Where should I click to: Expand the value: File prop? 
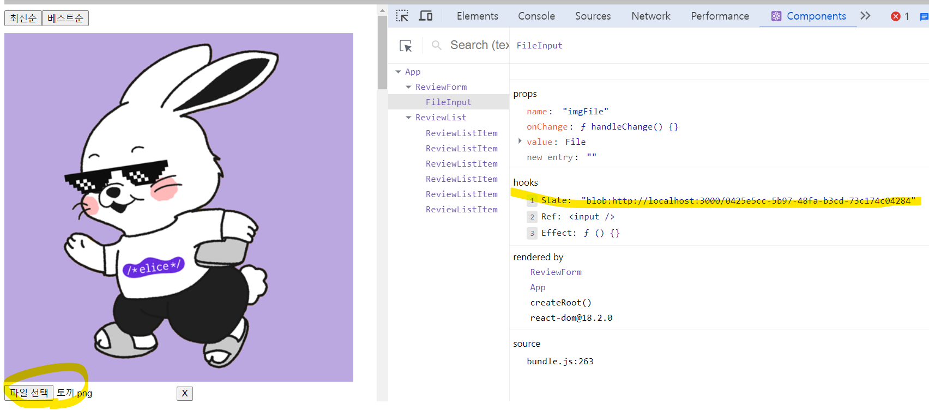(x=520, y=141)
